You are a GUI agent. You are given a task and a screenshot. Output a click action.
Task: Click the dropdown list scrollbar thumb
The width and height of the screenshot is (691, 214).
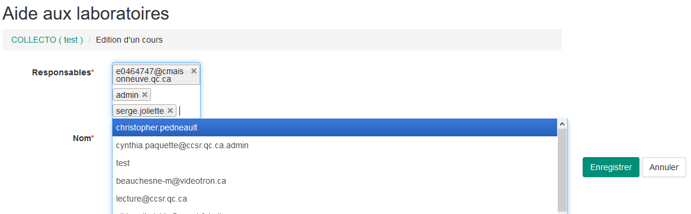[563, 171]
